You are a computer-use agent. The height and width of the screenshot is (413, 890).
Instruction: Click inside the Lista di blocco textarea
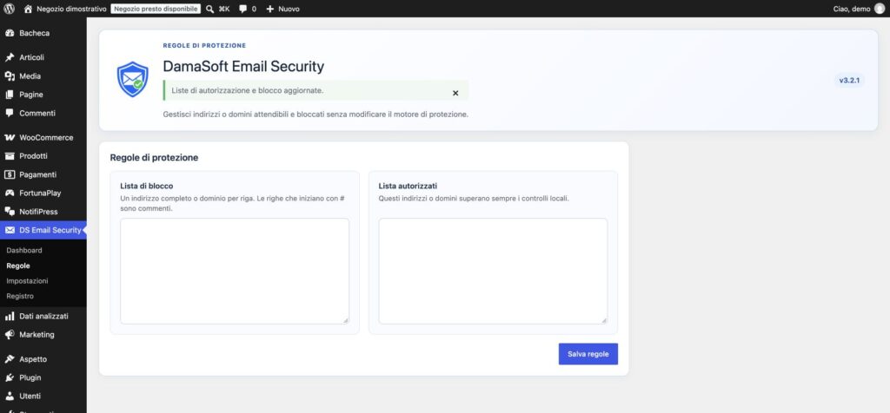pyautogui.click(x=235, y=272)
